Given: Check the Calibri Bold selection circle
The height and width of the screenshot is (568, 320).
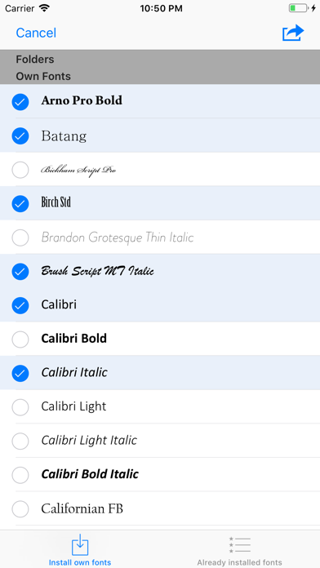Looking at the screenshot, I should coord(20,339).
